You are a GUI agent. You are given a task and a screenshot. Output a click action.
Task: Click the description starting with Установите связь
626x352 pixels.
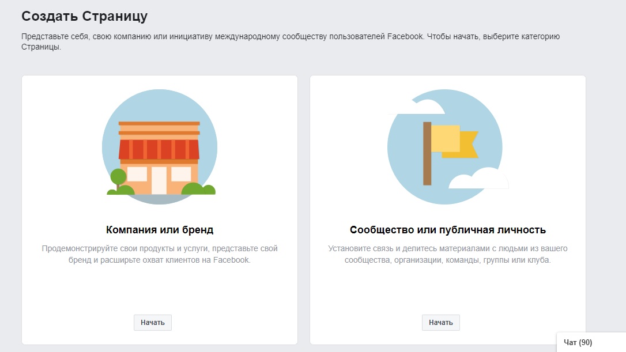(x=447, y=254)
